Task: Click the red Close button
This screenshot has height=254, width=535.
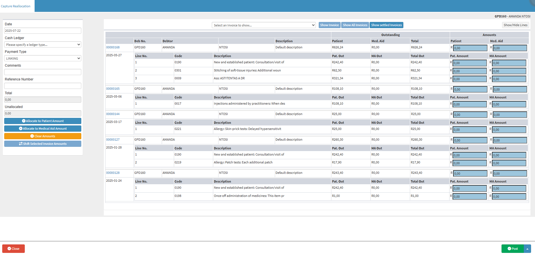Action: click(14, 249)
